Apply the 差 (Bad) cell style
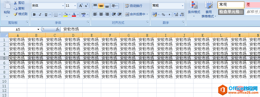 (253, 5)
